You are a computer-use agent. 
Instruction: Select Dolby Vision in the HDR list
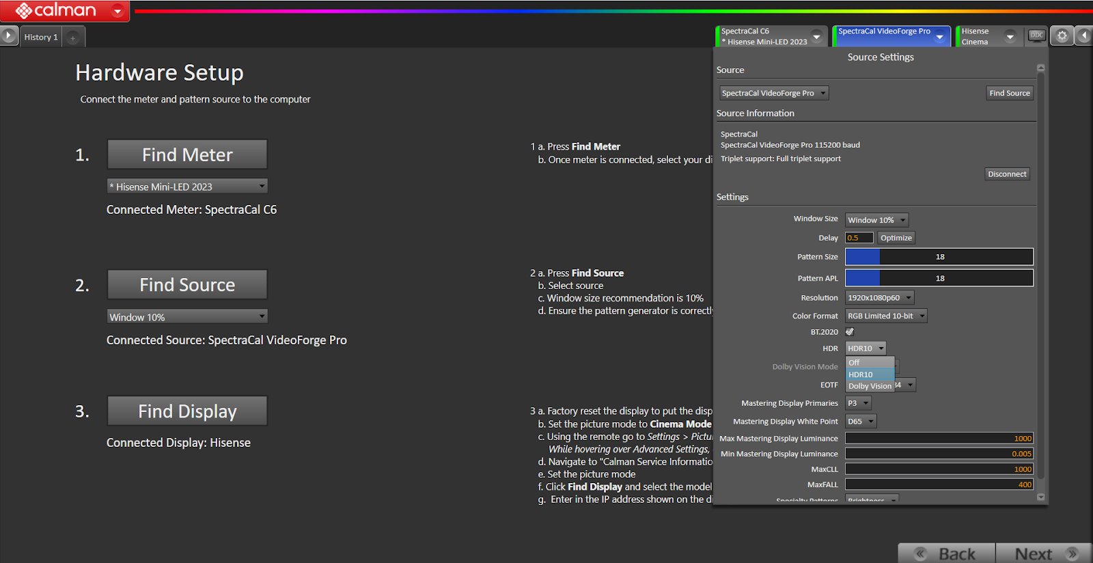870,386
